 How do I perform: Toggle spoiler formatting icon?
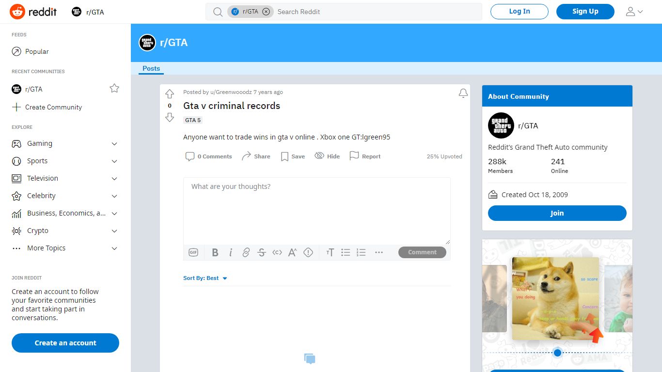tap(308, 252)
